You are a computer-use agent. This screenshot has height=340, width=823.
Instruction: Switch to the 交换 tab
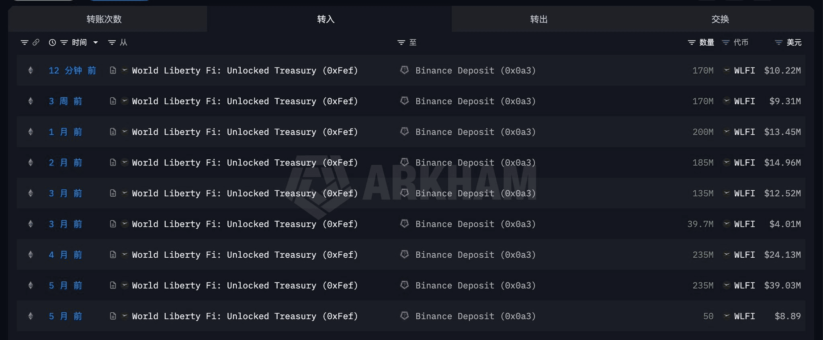click(x=720, y=19)
